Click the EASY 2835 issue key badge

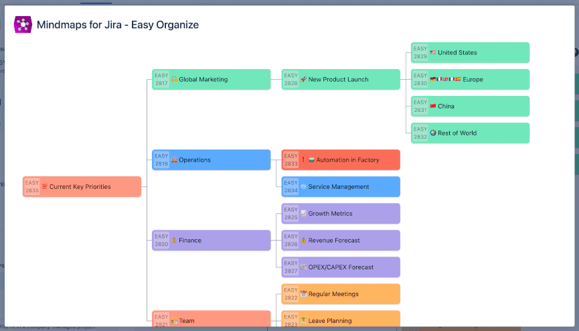31,187
